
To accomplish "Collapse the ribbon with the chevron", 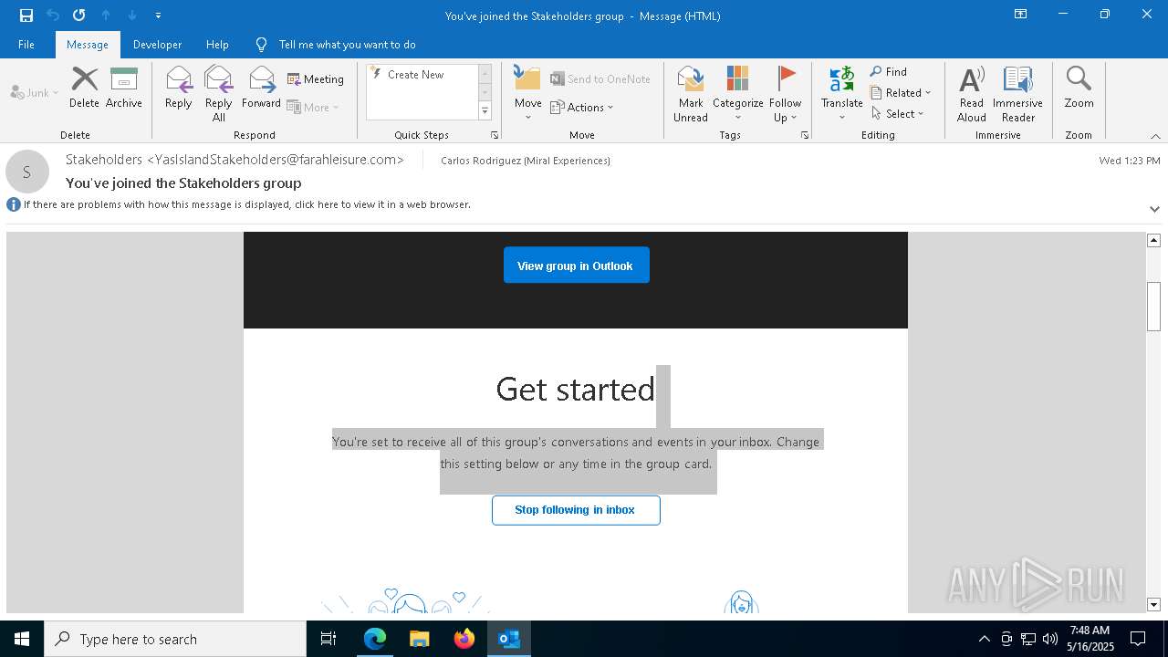I will pos(1155,136).
